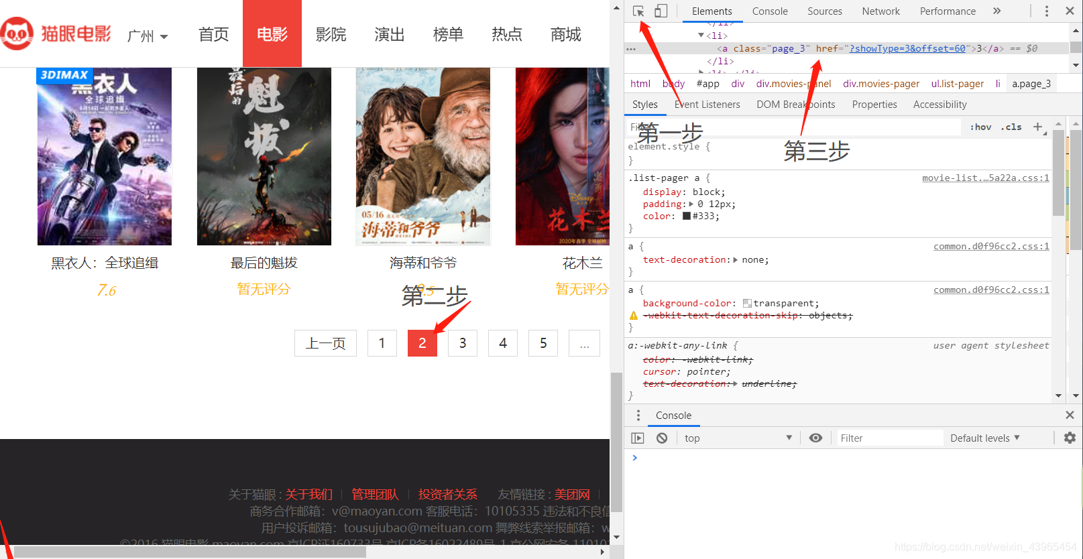Screen dimensions: 1083x559
Task: Click 海蒂和爷爷 movie poster
Action: click(x=423, y=156)
